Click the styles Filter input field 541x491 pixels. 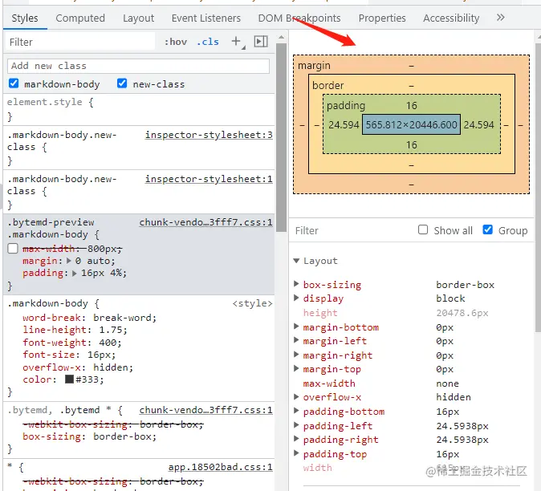[x=80, y=42]
